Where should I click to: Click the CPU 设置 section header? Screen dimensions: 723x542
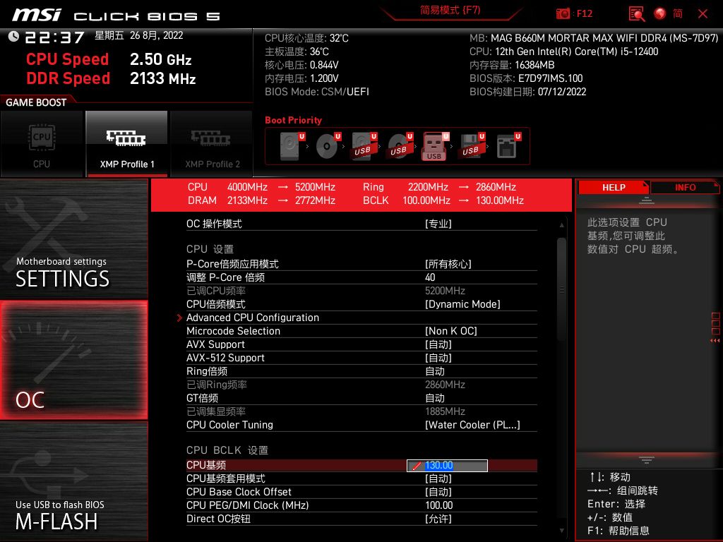[210, 249]
